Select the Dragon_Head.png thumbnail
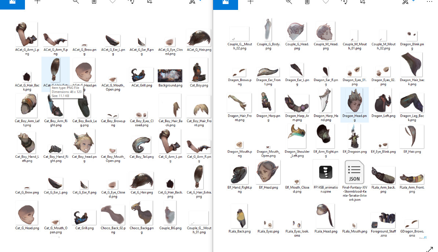The image size is (438, 252). pyautogui.click(x=354, y=101)
